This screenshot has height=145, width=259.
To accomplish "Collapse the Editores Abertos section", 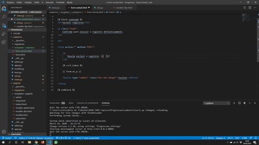I will click(27, 12).
